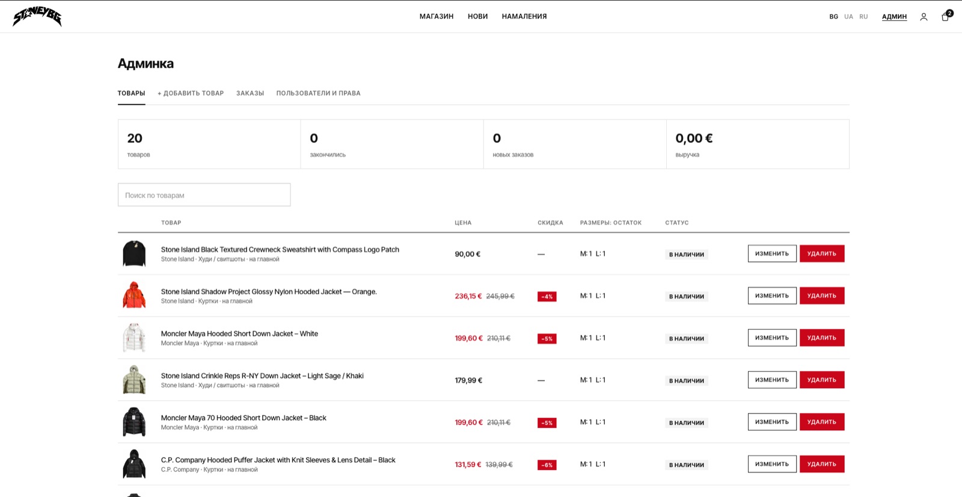Screen dimensions: 962x497
Task: Delete the C.P. Company Puffer Jacket
Action: pyautogui.click(x=822, y=463)
